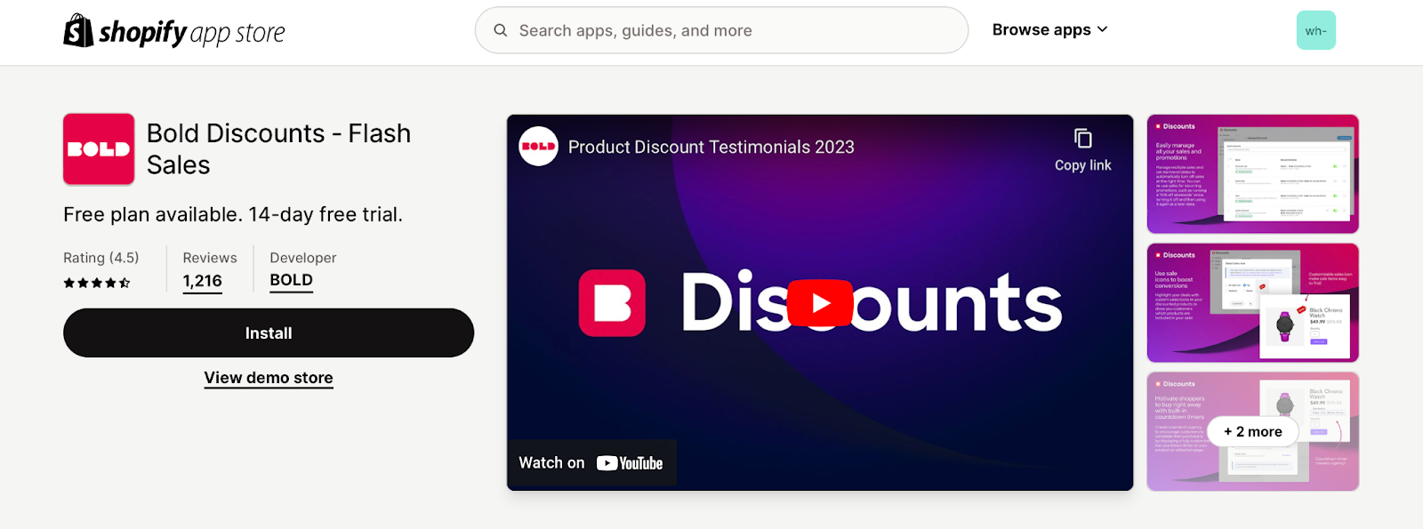Open second screenshot about sale icons
1423x529 pixels.
tap(1252, 303)
